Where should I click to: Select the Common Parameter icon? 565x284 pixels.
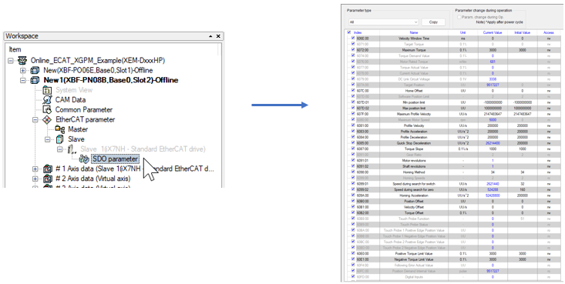click(x=47, y=109)
